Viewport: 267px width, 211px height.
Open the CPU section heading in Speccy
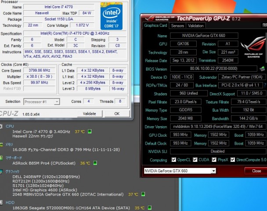click(10, 126)
